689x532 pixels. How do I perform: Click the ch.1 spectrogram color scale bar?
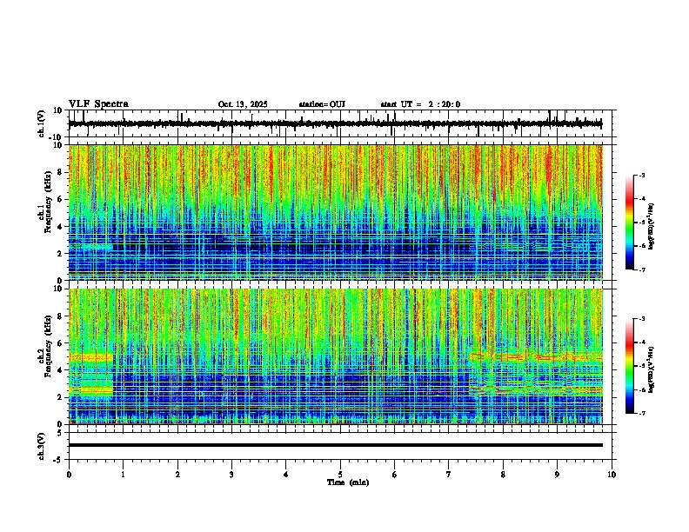click(629, 223)
